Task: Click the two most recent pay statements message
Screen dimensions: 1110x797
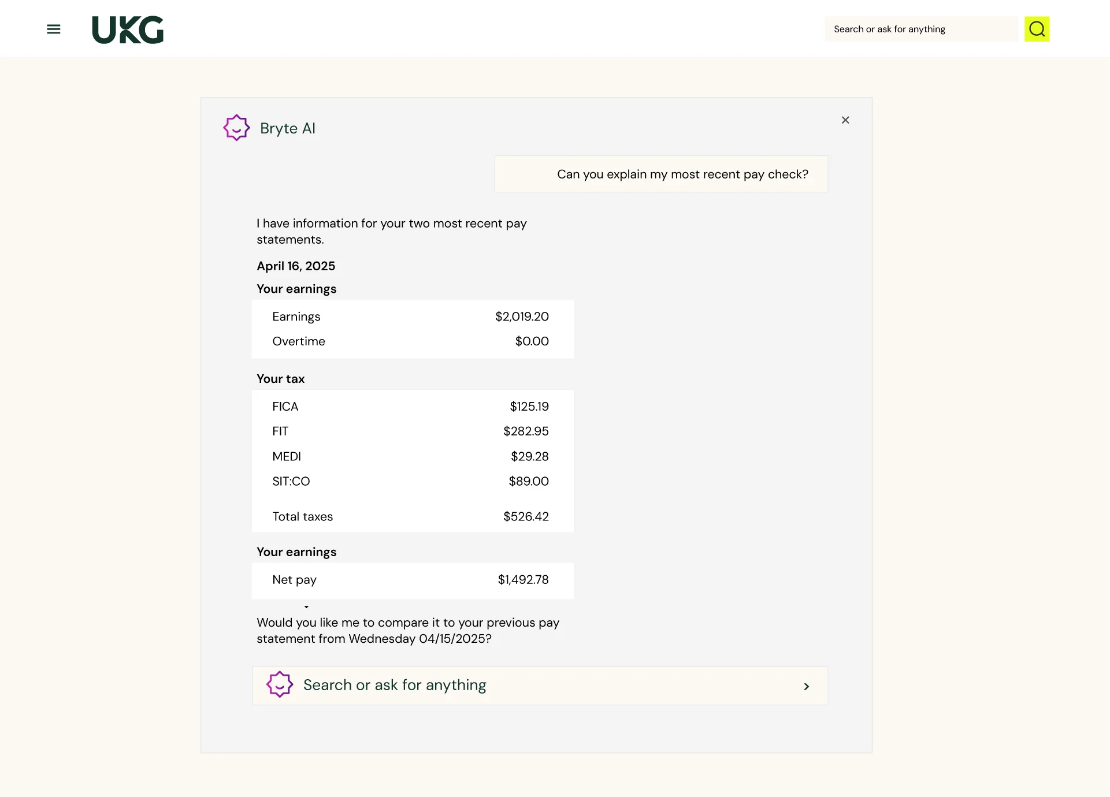Action: (x=392, y=231)
